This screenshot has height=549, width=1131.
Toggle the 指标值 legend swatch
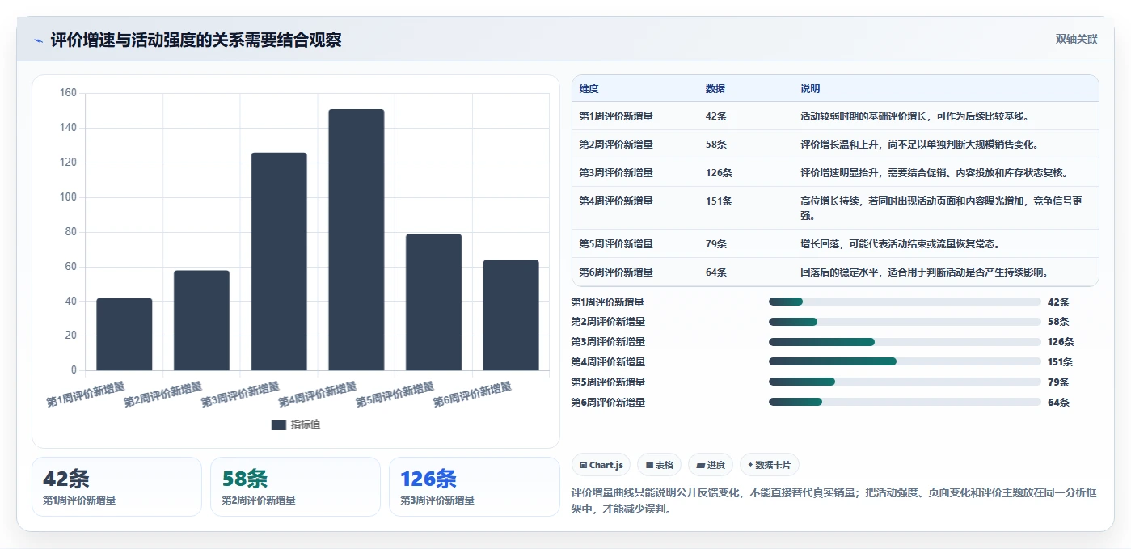tap(279, 424)
